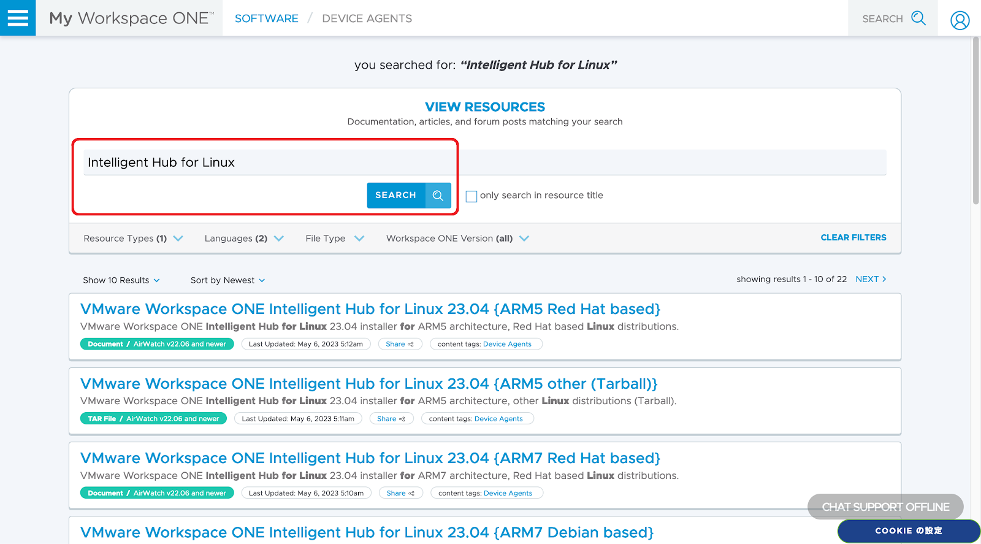Click Last Updated May 6, 2023 5:11am label

point(298,419)
